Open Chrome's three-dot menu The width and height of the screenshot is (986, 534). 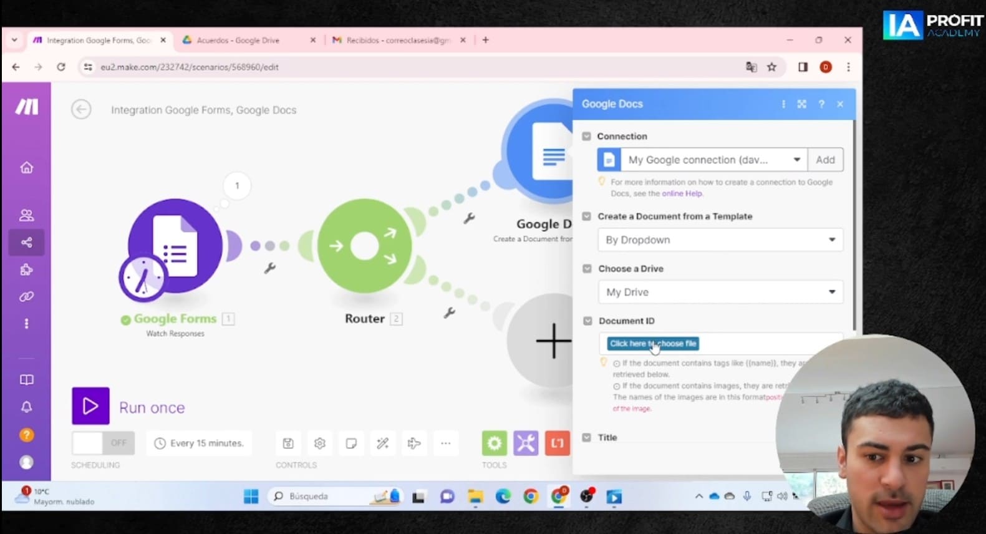(848, 67)
